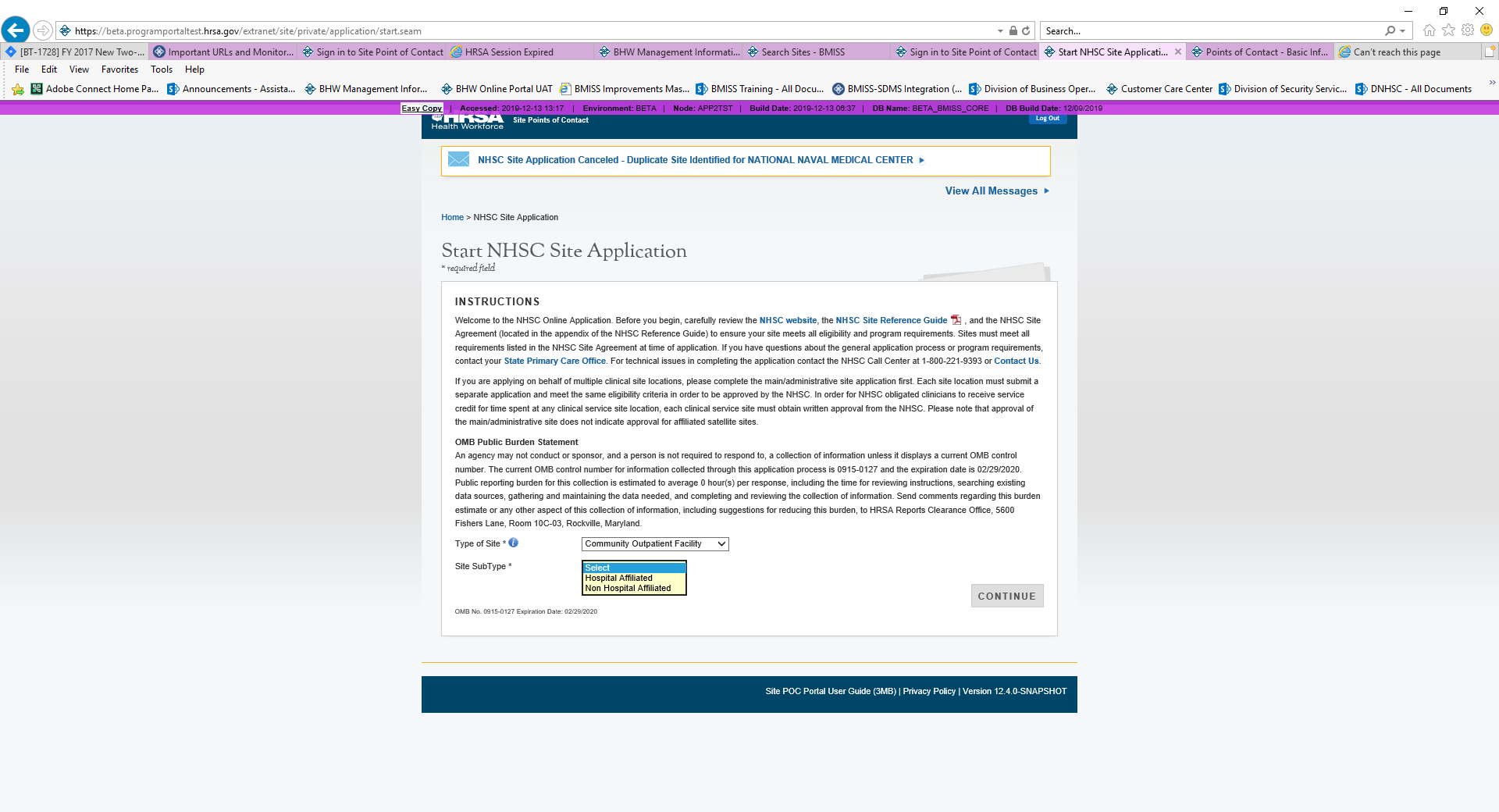The image size is (1499, 812).
Task: Click the favorites star icon
Action: click(1448, 30)
